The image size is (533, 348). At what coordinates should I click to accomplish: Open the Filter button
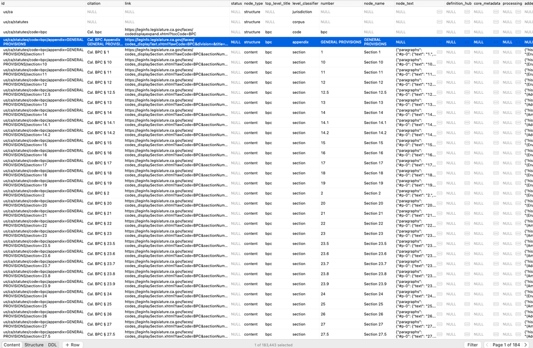[x=472, y=345]
